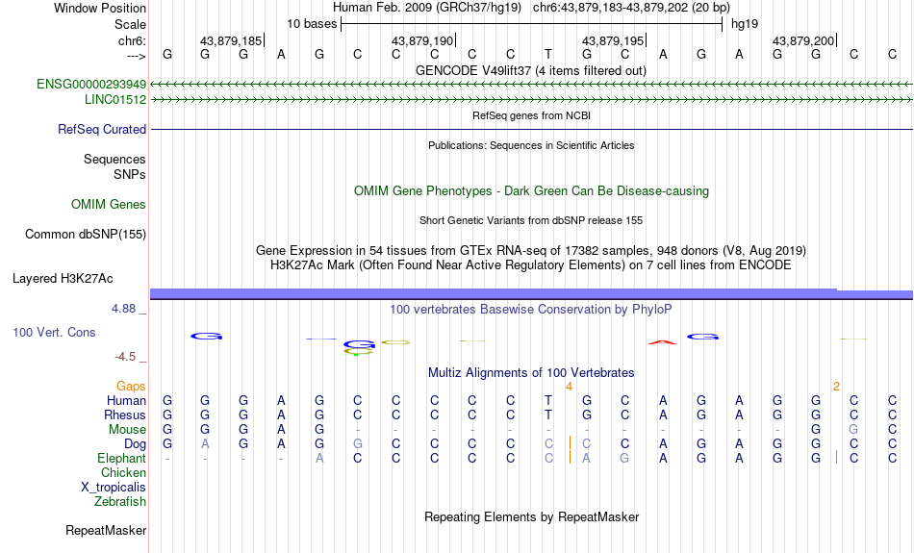Click the 43,879,185 position marker
This screenshot has width=914, height=553.
pyautogui.click(x=232, y=40)
